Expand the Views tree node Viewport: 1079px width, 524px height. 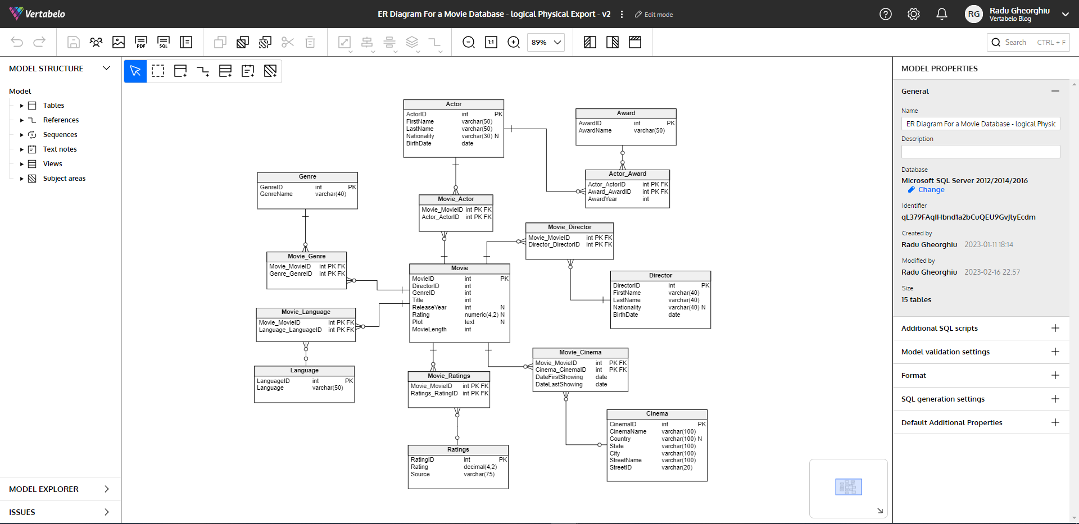(x=22, y=164)
